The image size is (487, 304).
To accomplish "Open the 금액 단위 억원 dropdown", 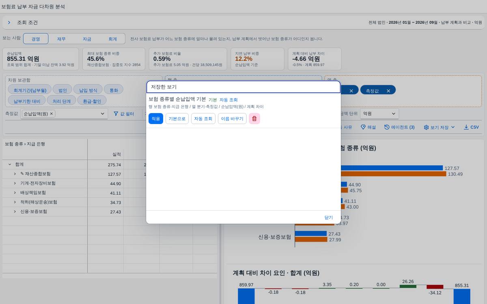I will pyautogui.click(x=379, y=114).
